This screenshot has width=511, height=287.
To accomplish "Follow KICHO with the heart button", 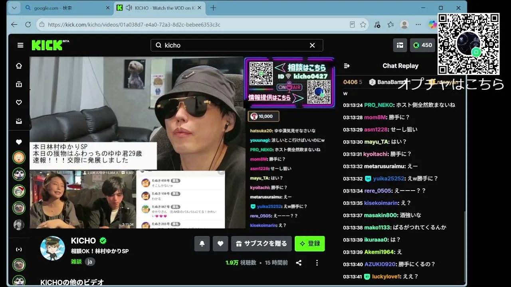I will pos(220,244).
